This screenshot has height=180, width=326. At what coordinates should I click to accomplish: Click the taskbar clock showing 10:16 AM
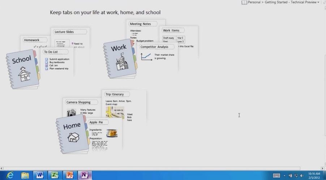click(x=314, y=175)
